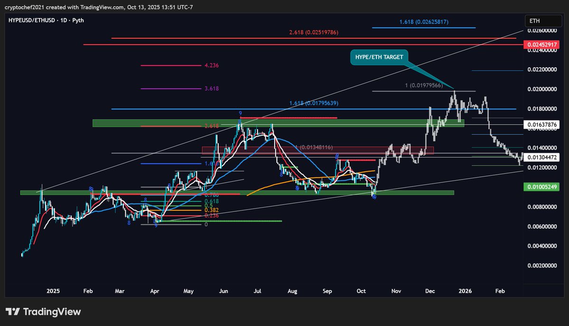Click the Jun label on time axis

pos(224,290)
